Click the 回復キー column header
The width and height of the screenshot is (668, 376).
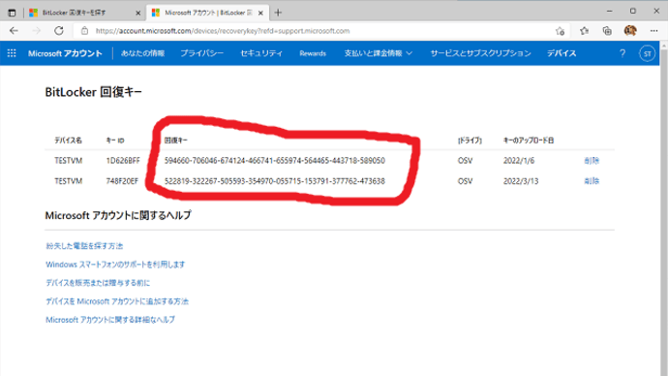coord(176,141)
